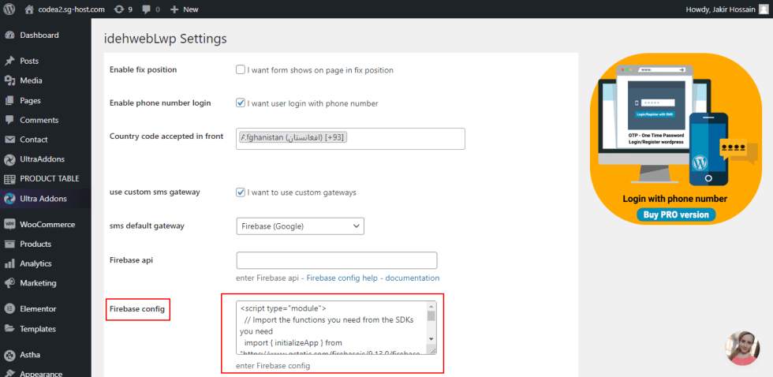Viewport: 773px width, 377px height.
Task: Click the Marketing megaphone icon
Action: point(9,283)
